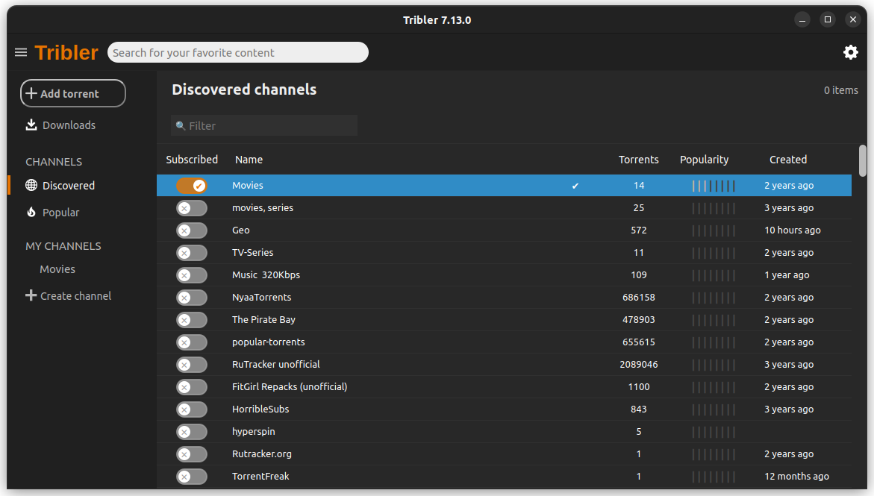Open the 'TorrentFreak' channel name

pos(260,477)
